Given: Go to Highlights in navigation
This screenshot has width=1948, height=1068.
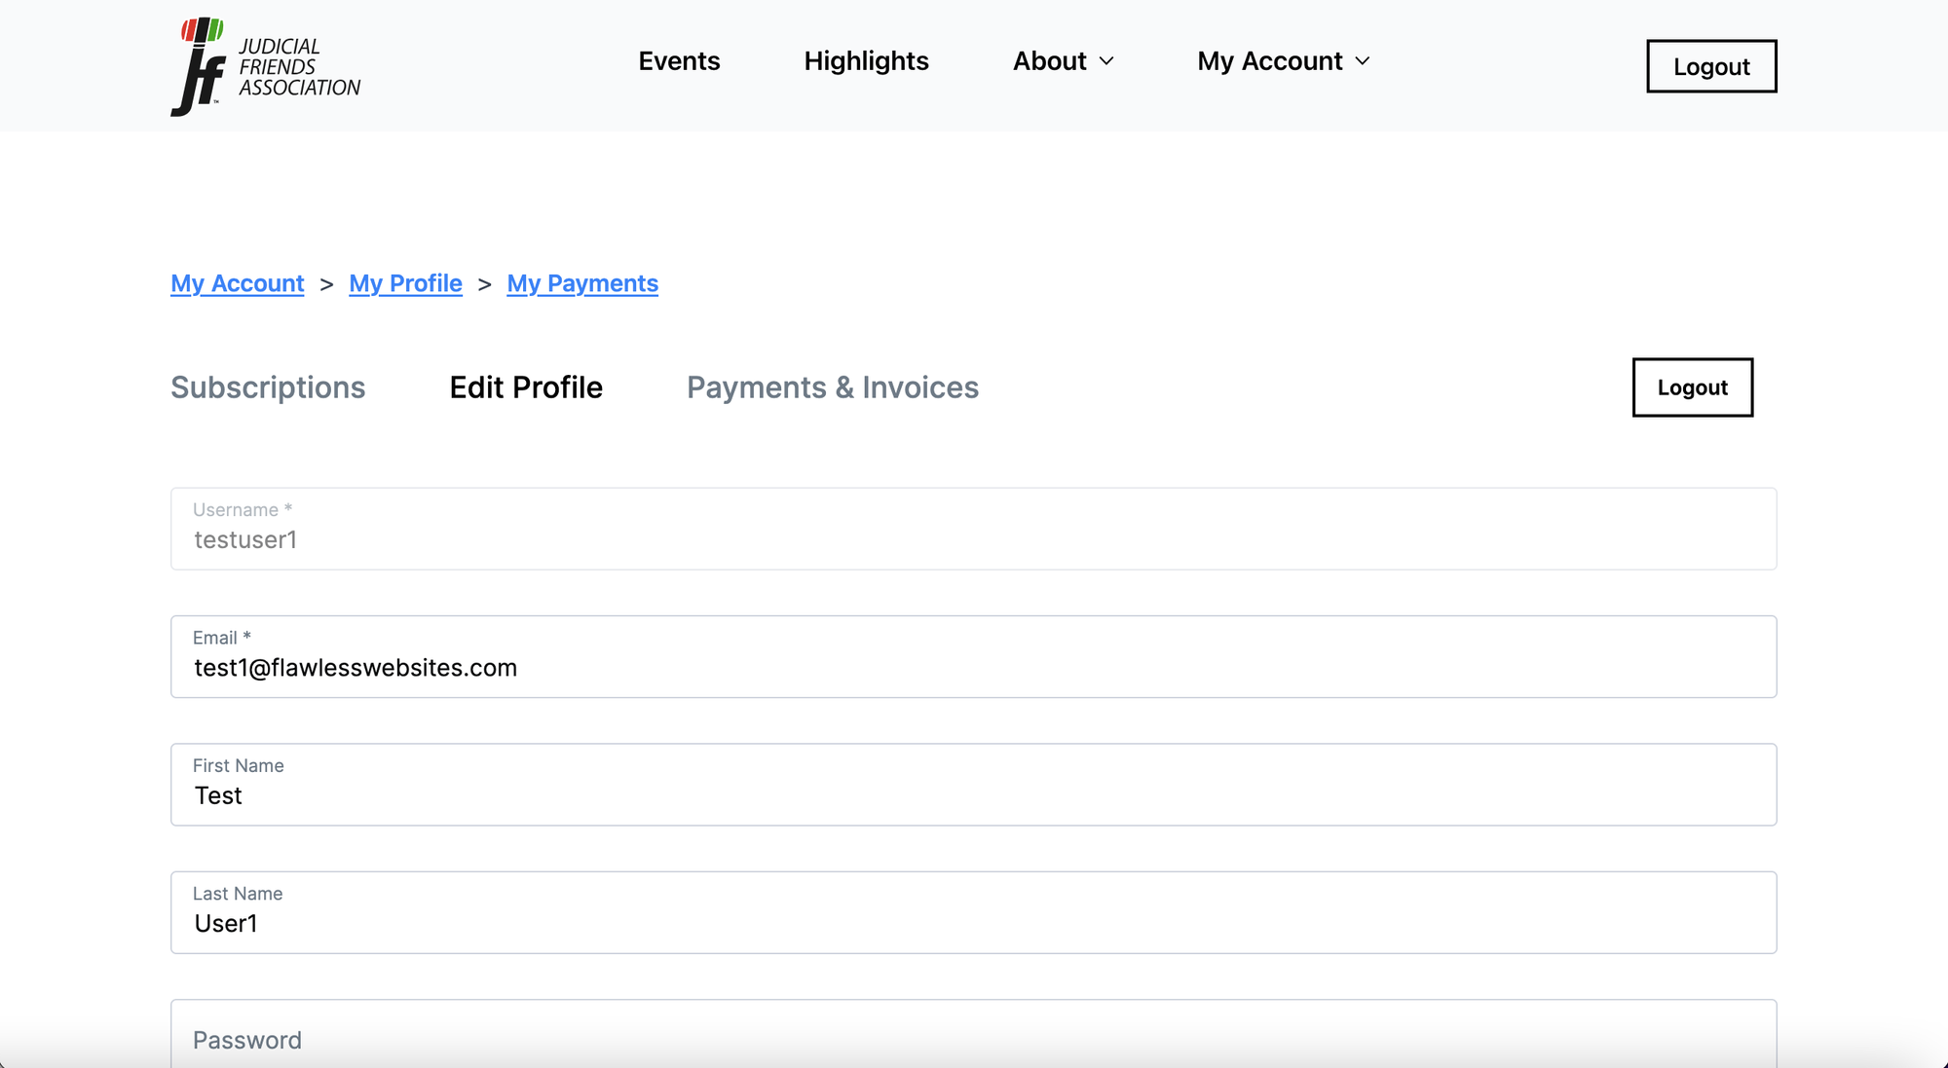Looking at the screenshot, I should 866,61.
